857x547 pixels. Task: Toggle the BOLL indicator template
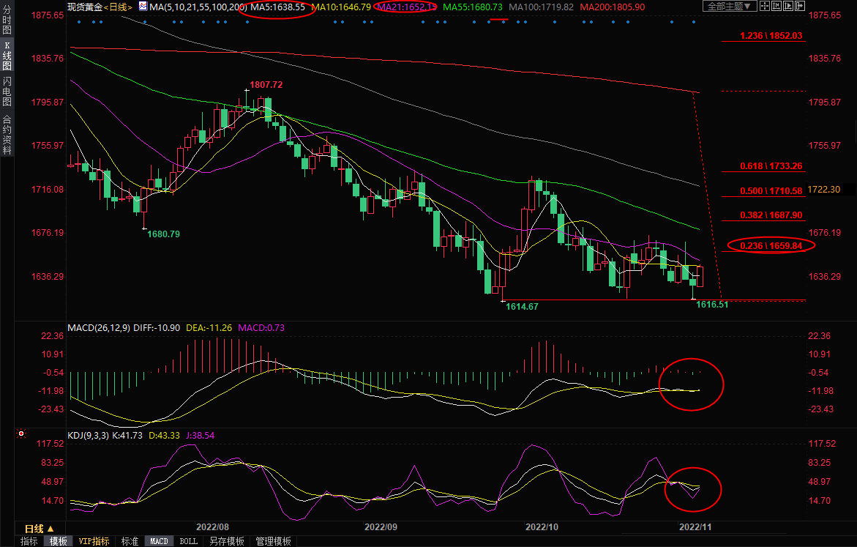pyautogui.click(x=188, y=541)
